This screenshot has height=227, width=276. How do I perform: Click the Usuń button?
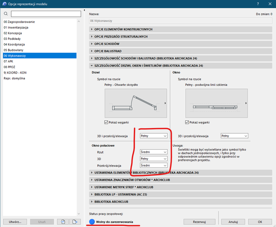click(42, 222)
